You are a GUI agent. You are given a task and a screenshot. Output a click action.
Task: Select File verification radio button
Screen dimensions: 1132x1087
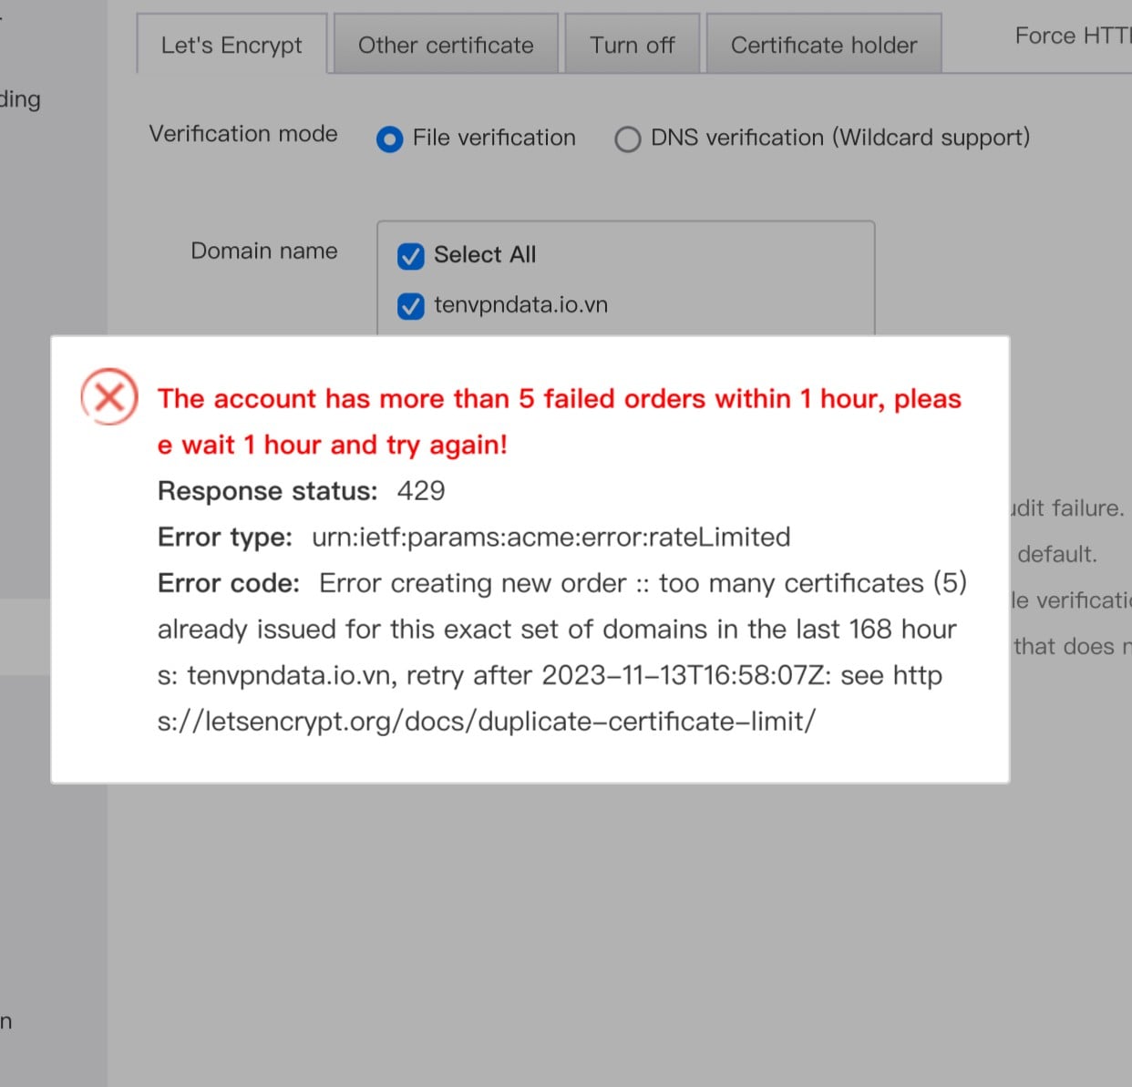pyautogui.click(x=390, y=139)
